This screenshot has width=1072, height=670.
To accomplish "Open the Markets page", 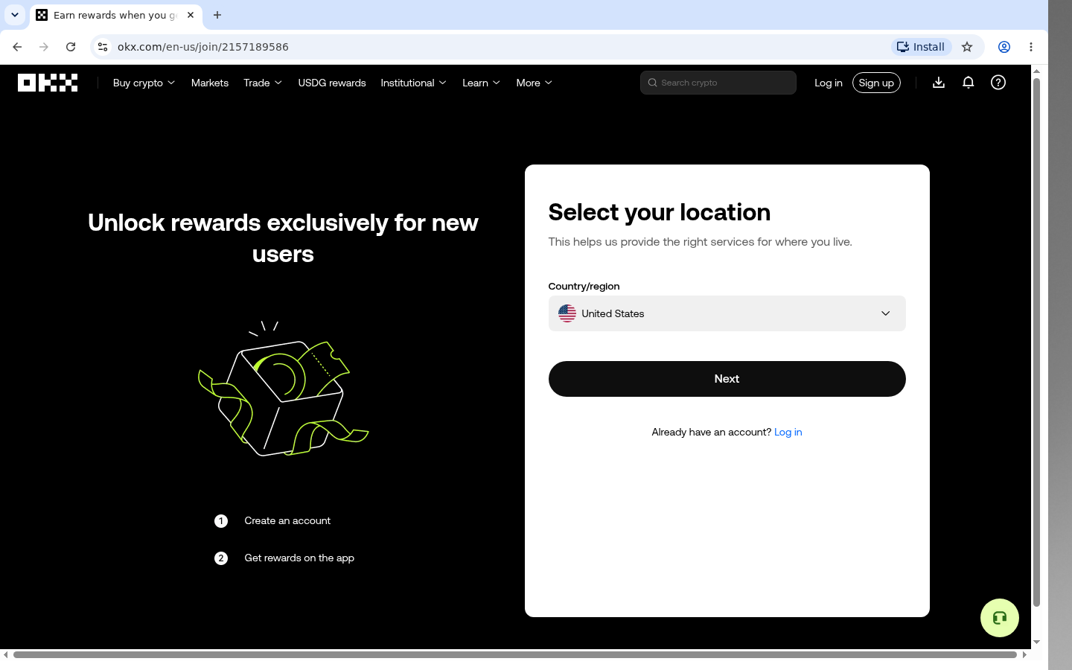I will (210, 83).
